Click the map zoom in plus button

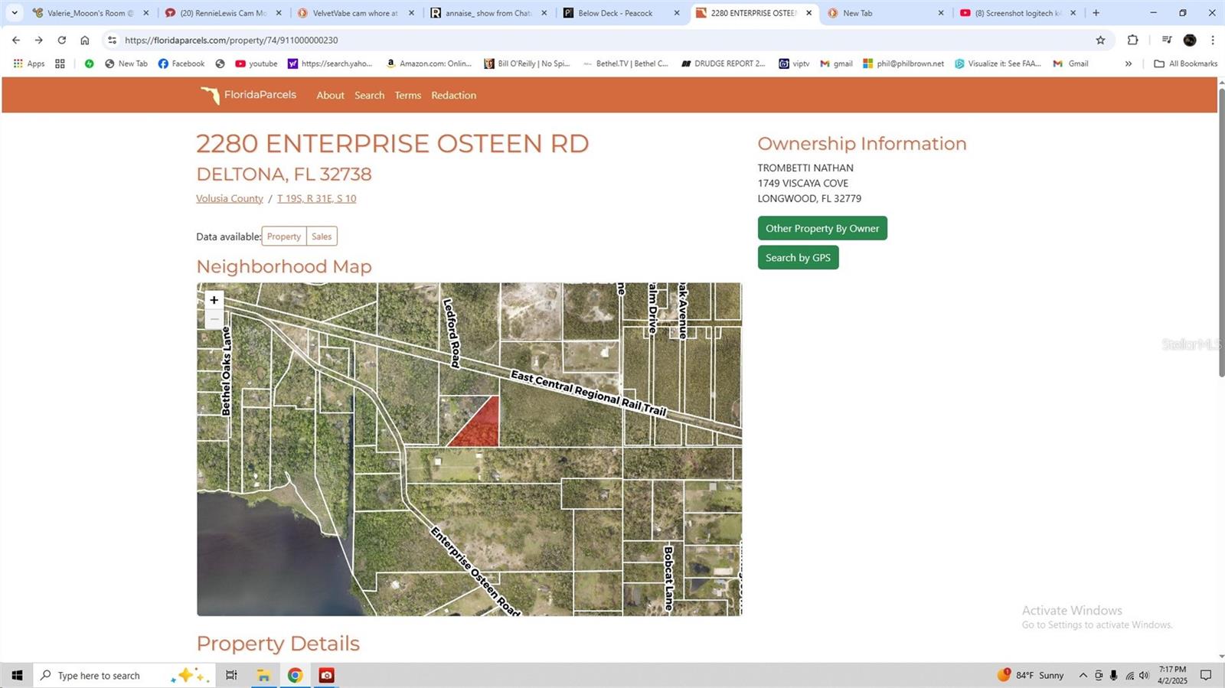tap(214, 300)
